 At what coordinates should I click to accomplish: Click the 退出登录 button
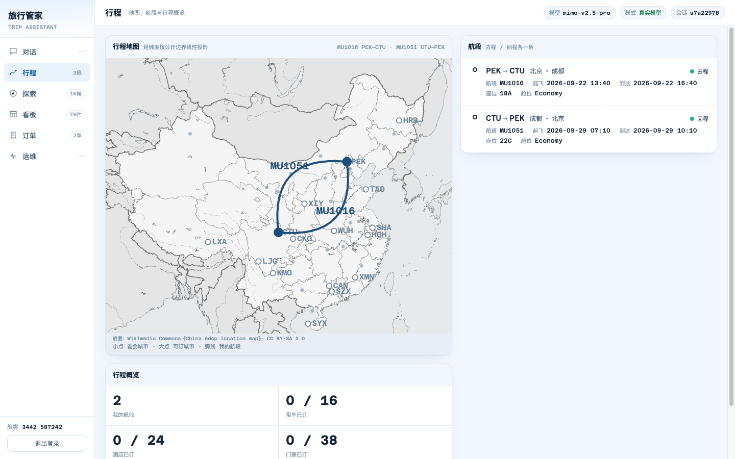click(x=47, y=443)
